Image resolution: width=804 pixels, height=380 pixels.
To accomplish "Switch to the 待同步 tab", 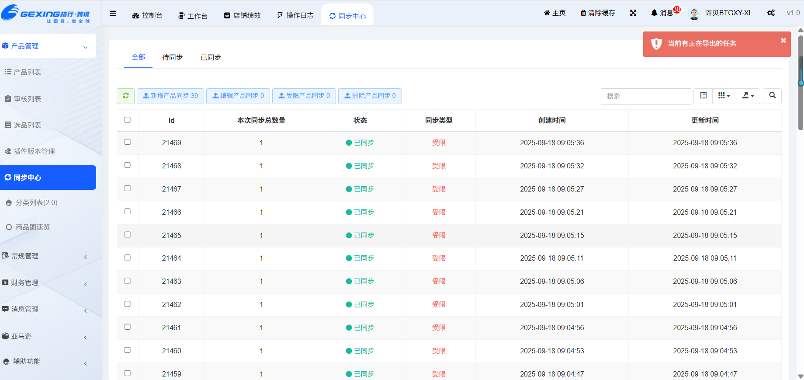I will (x=172, y=57).
